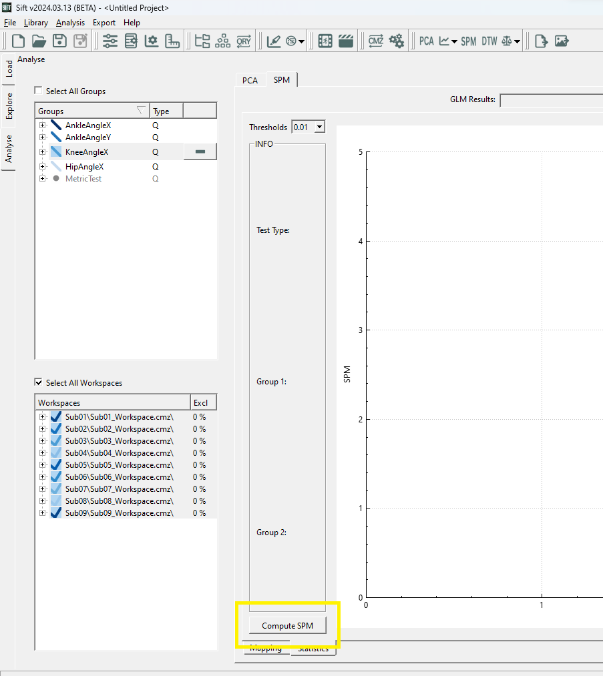603x676 pixels.
Task: Expand the Sub01 workspace tree node
Action: click(x=43, y=417)
